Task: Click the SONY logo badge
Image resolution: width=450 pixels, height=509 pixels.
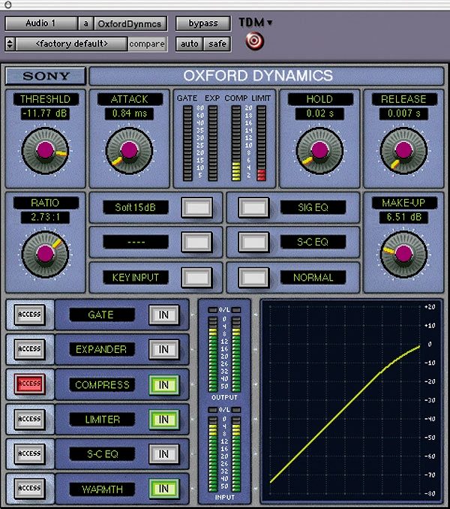Action: [46, 76]
